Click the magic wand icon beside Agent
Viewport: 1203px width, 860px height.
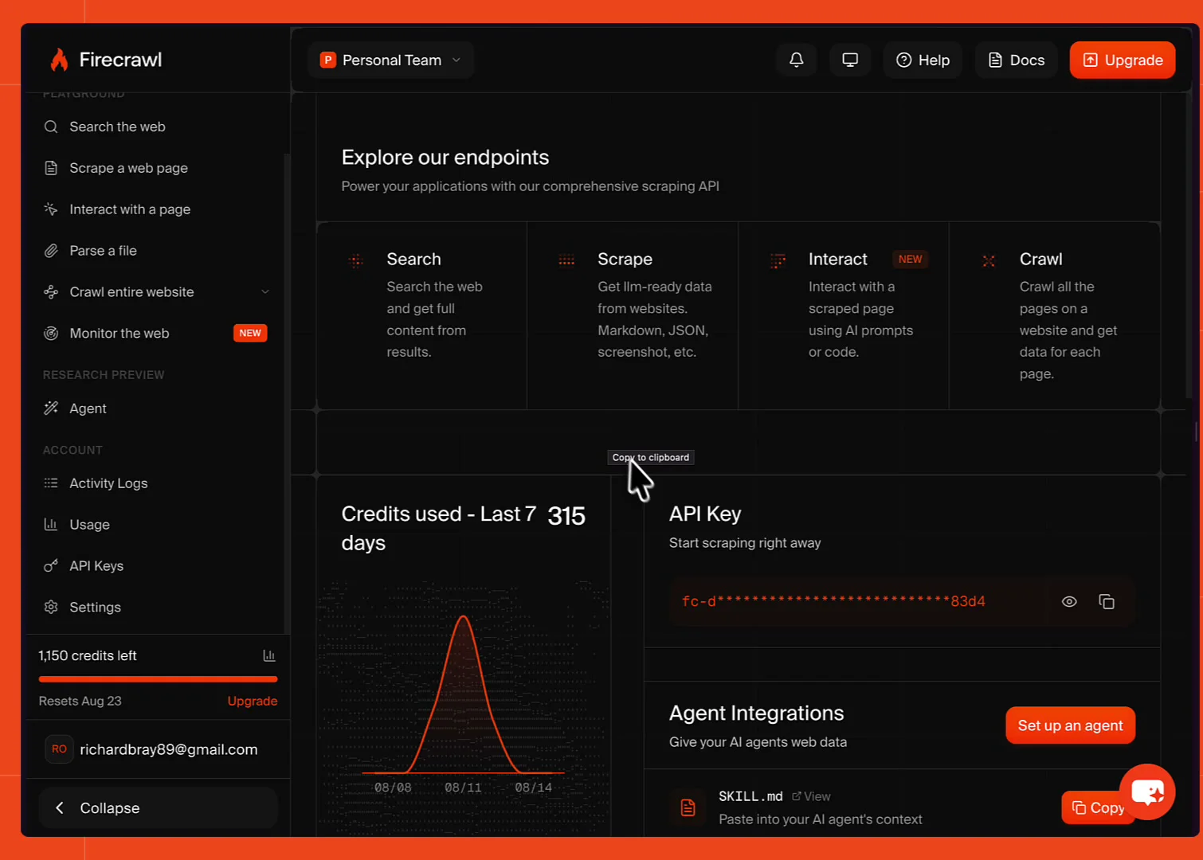(x=51, y=408)
